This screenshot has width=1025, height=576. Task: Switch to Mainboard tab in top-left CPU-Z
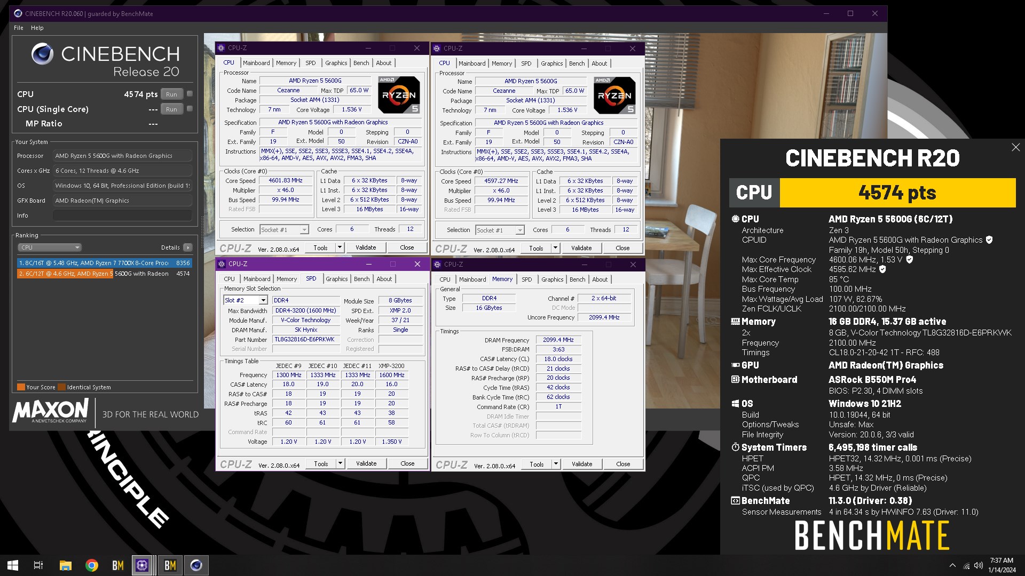point(256,63)
